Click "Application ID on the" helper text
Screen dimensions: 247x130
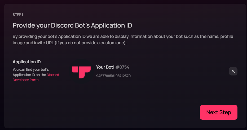point(29,75)
